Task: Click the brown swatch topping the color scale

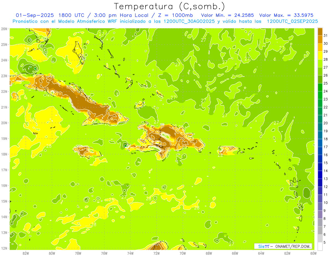Action: (320, 32)
